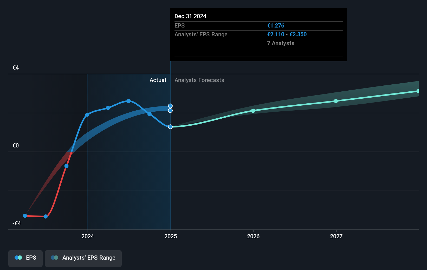Click the 'Analysts Forecasts' section label

point(199,80)
